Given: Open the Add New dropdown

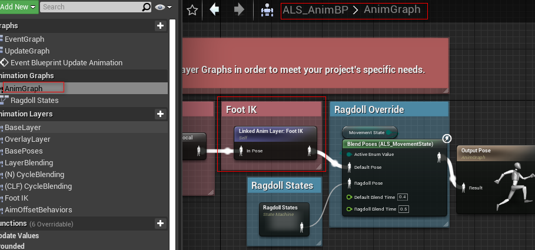Looking at the screenshot, I should (19, 7).
